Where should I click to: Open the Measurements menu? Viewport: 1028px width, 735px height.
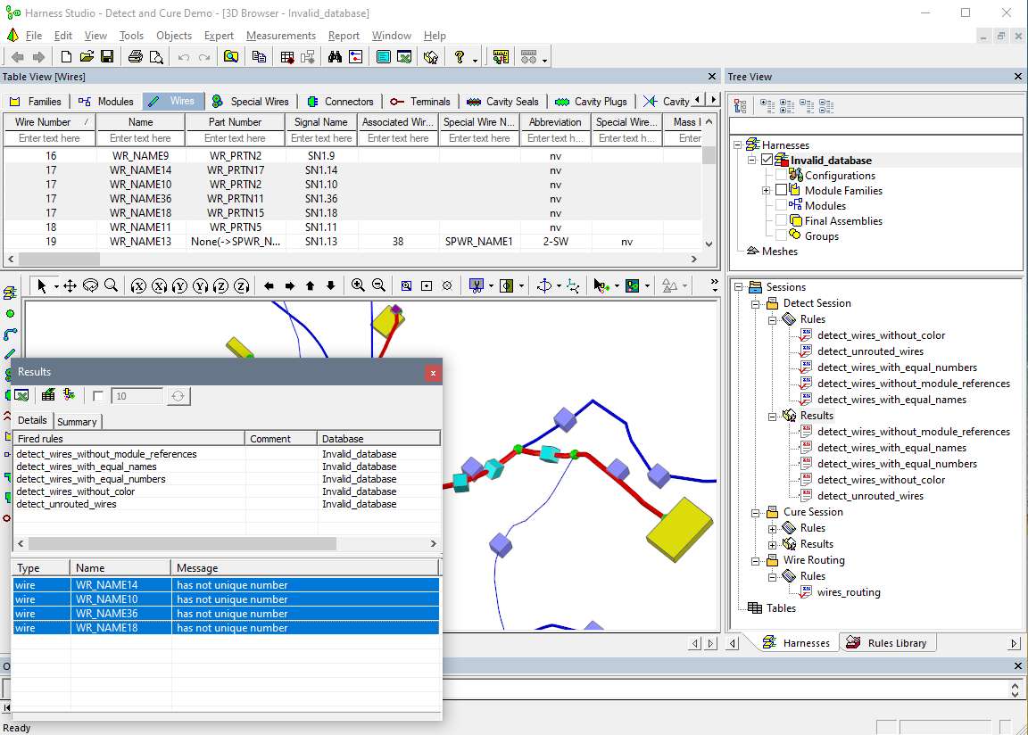point(280,36)
